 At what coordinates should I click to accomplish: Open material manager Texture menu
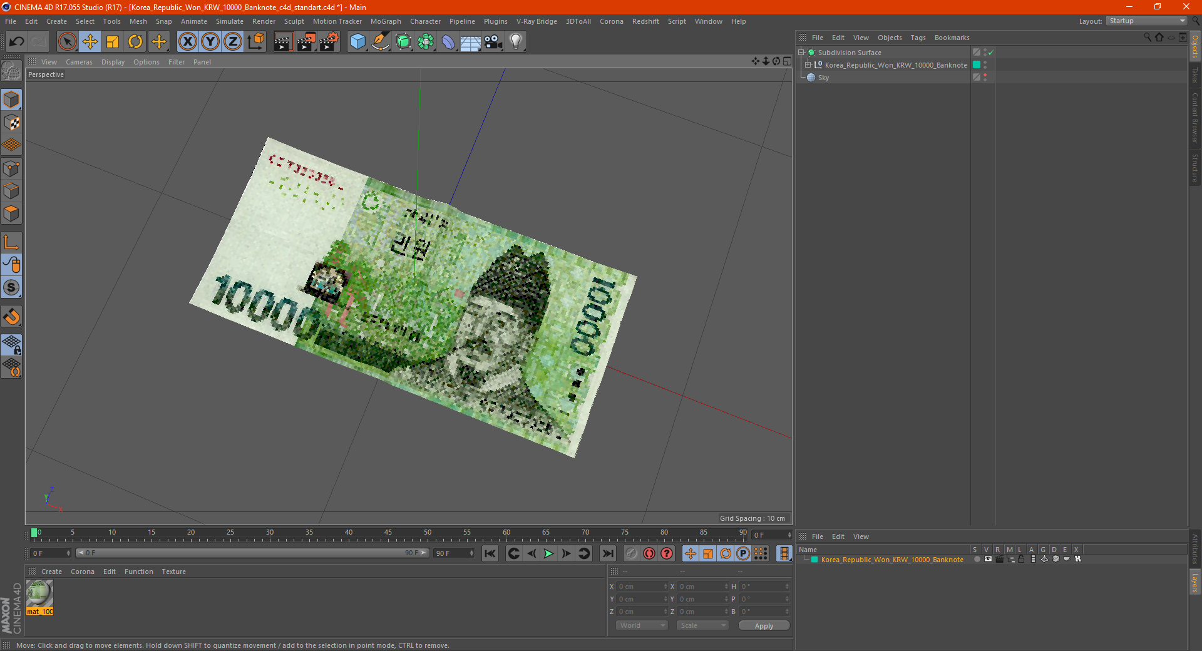173,572
